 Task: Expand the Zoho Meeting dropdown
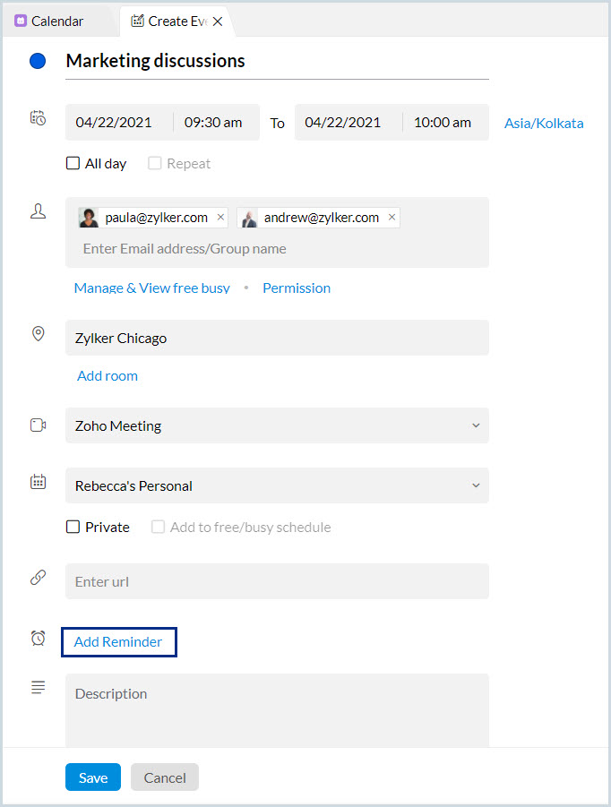coord(476,425)
